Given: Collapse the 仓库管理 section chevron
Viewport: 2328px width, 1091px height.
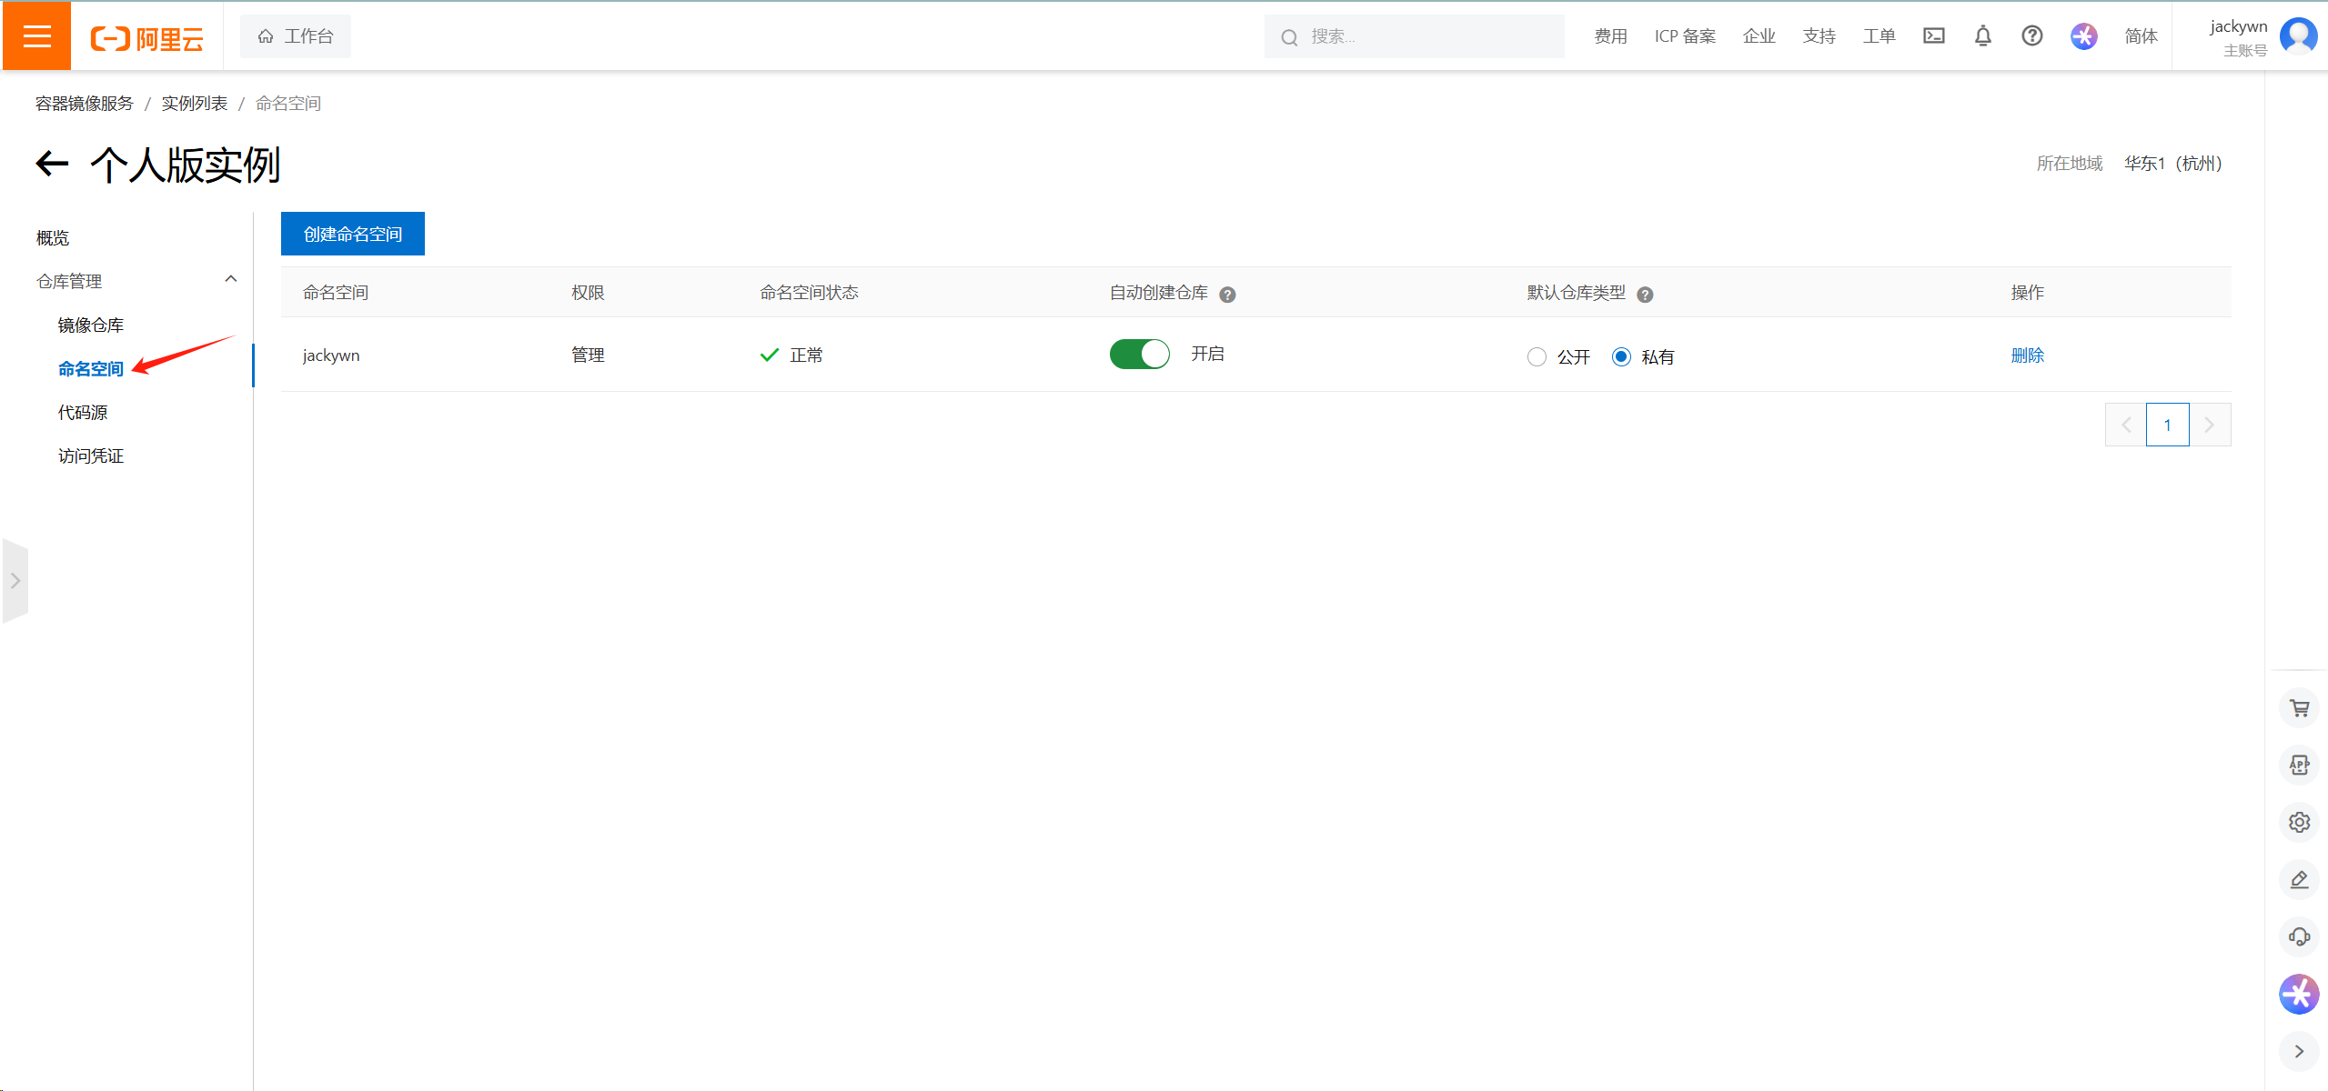Looking at the screenshot, I should pos(231,280).
